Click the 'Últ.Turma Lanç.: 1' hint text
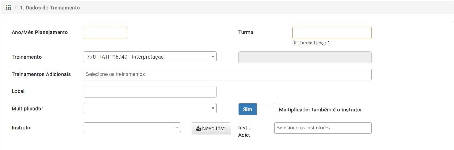Screen dimensions: 454x150 311,43
